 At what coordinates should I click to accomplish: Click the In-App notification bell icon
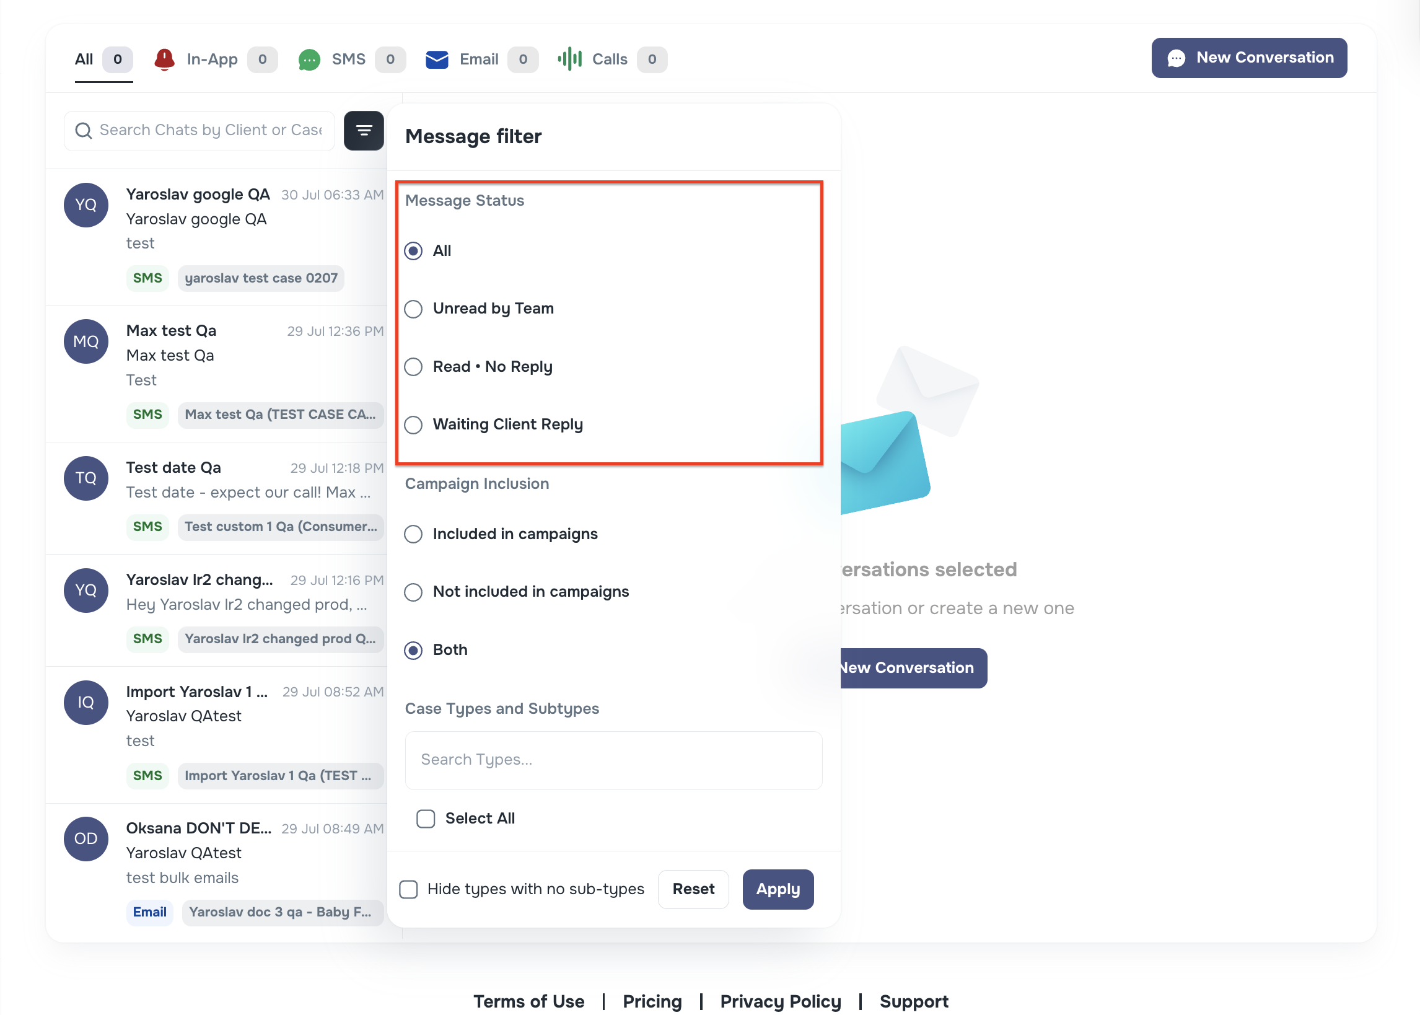pos(164,59)
